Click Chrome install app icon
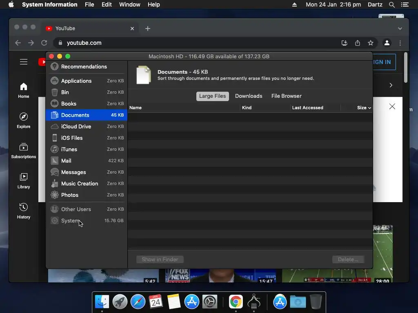 (x=345, y=43)
